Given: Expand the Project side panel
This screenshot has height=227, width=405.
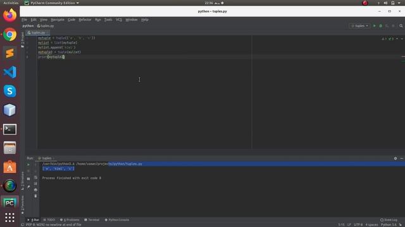Looking at the screenshot, I should [x=23, y=40].
